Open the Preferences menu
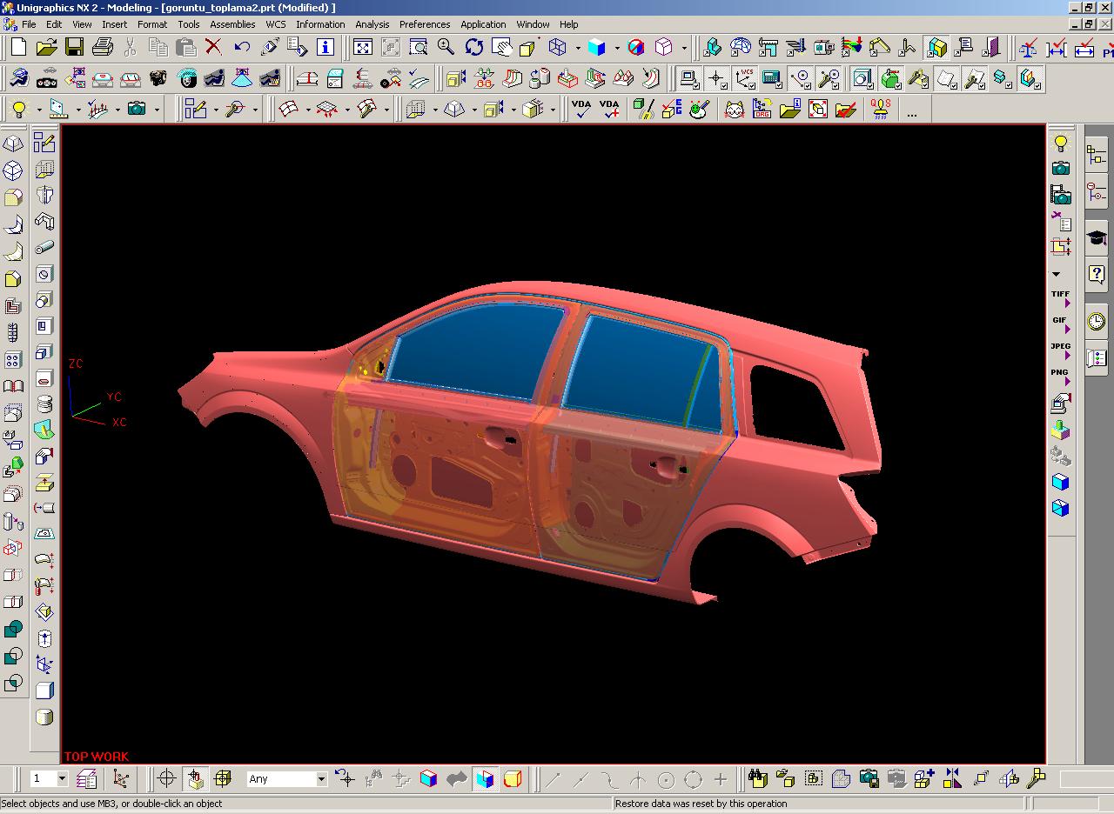Image resolution: width=1114 pixels, height=814 pixels. pos(424,24)
